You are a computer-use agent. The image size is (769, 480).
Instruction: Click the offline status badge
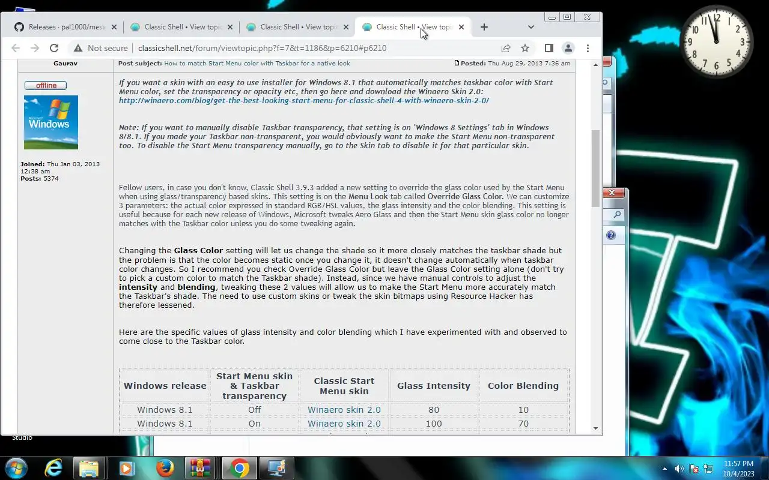pyautogui.click(x=46, y=86)
